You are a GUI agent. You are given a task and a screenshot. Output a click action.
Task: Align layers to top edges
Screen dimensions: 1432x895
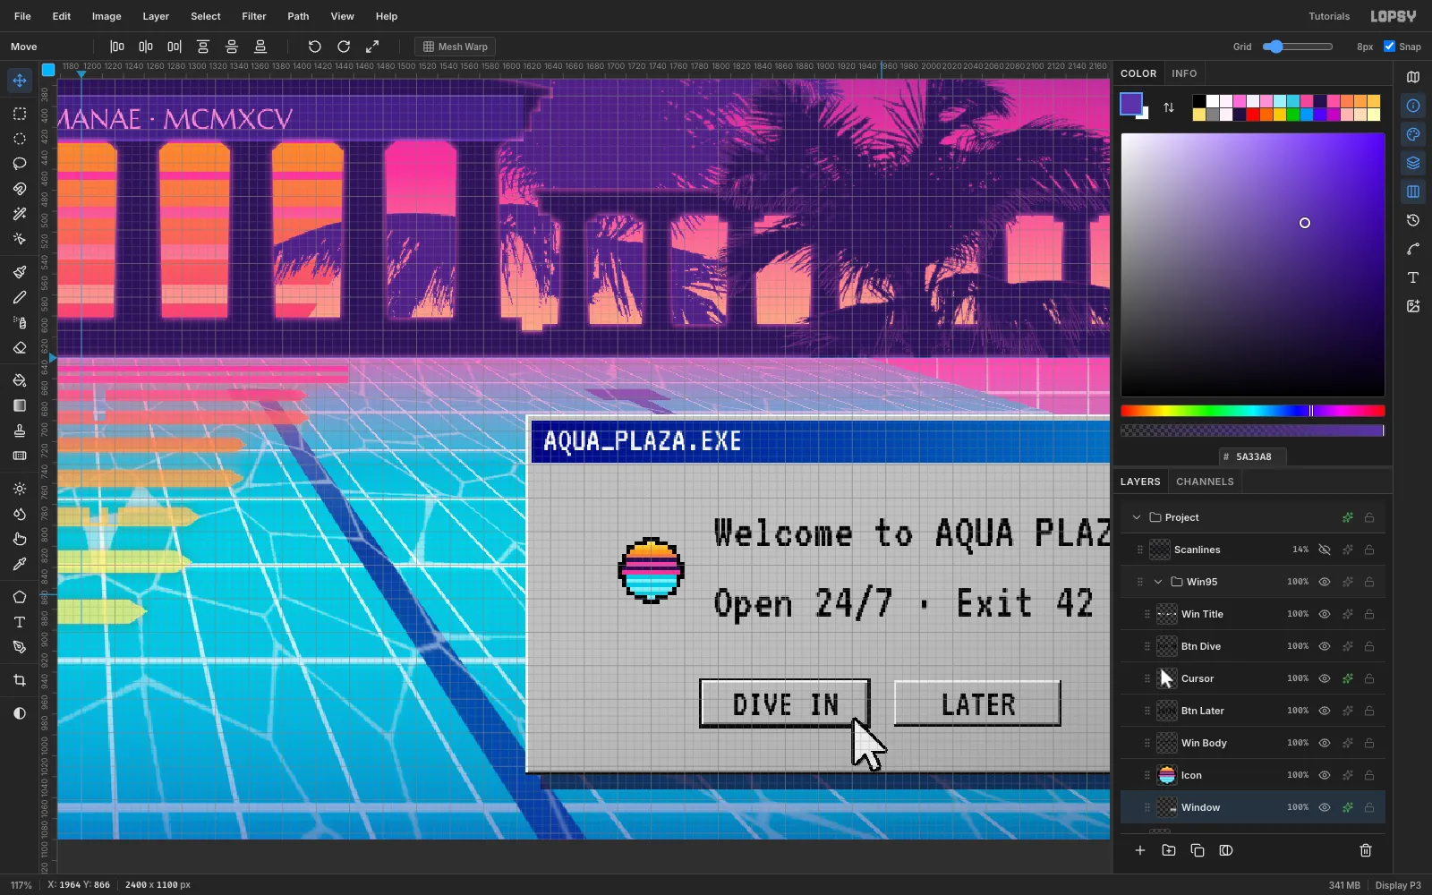tap(203, 47)
